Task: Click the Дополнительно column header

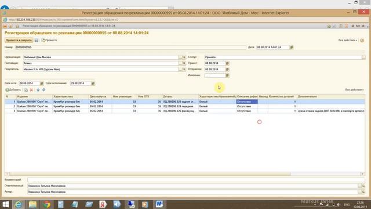Action: (x=331, y=96)
